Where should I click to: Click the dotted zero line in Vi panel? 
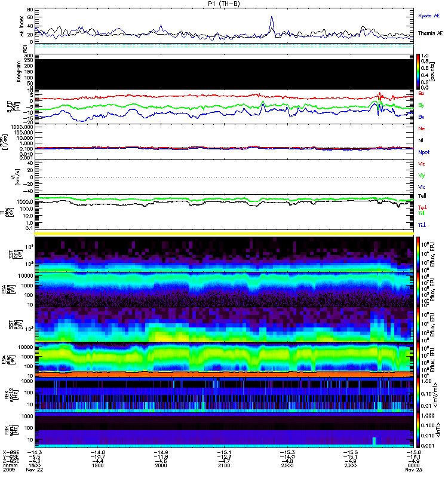[x=225, y=177]
